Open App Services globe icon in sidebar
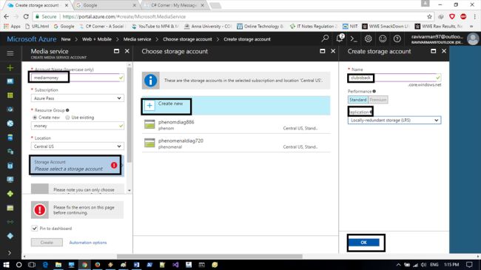Viewport: 481px width, 270px height. (x=10, y=124)
